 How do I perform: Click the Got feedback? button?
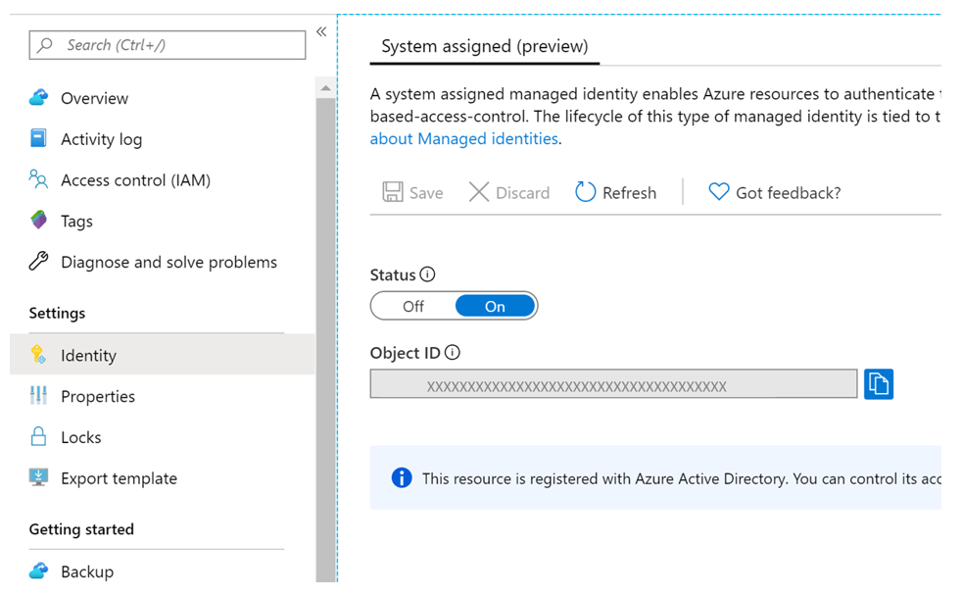coord(774,192)
